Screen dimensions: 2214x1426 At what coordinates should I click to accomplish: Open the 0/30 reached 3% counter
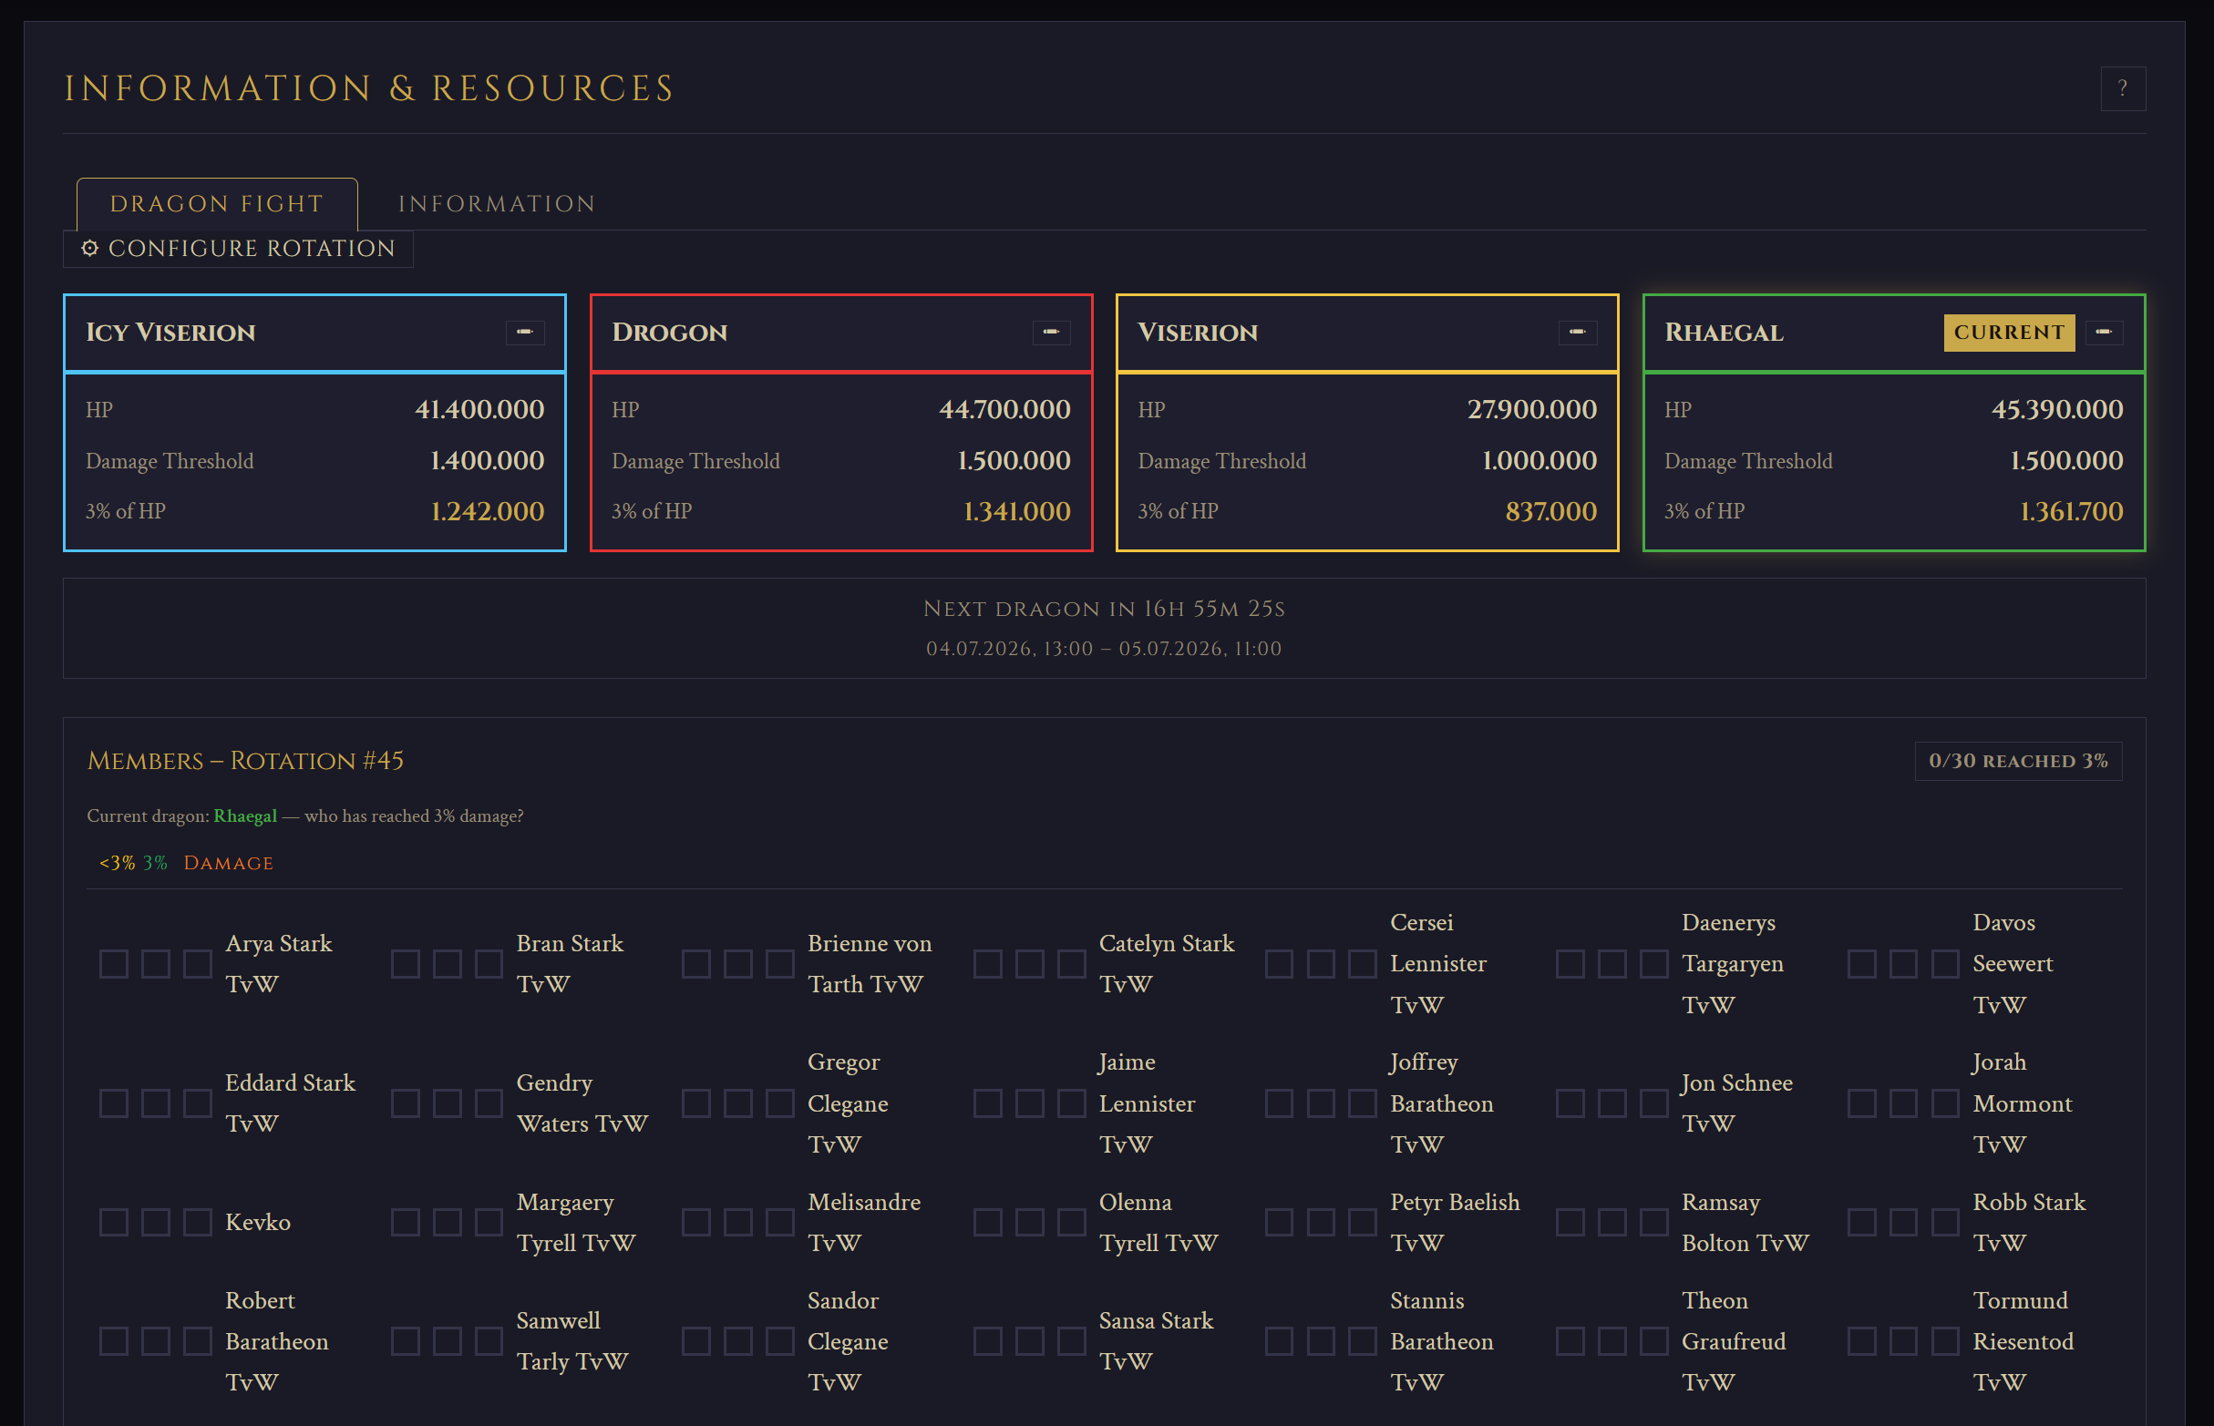coord(2018,761)
